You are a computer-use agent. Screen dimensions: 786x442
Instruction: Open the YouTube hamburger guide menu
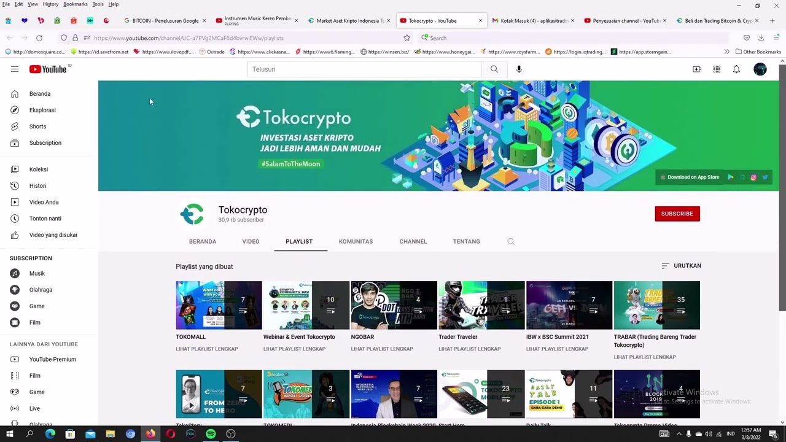click(x=15, y=69)
